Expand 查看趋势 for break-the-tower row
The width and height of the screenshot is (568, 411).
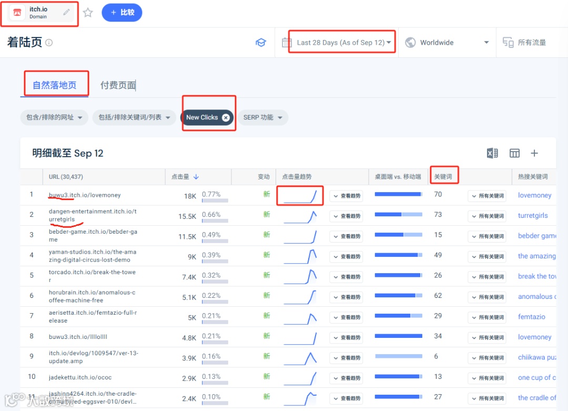[347, 277]
